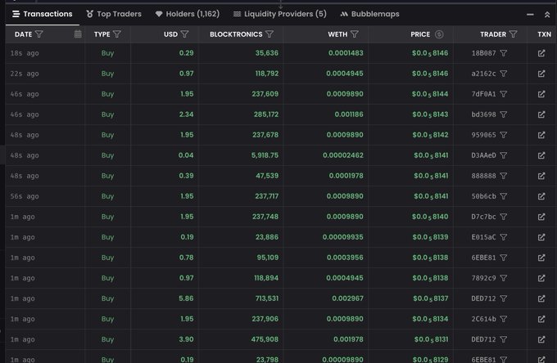Image resolution: width=557 pixels, height=363 pixels.
Task: Open transaction link for trader bd3698
Action: point(541,114)
